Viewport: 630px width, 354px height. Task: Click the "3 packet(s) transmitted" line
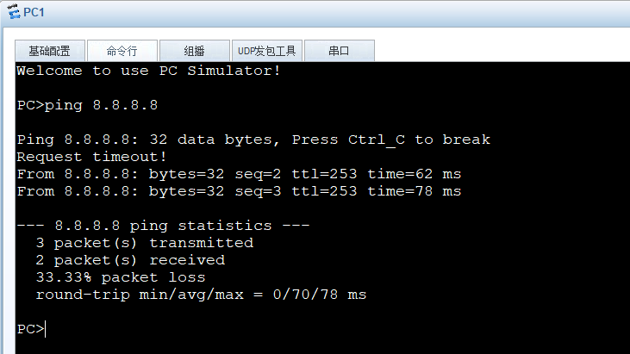tap(144, 243)
